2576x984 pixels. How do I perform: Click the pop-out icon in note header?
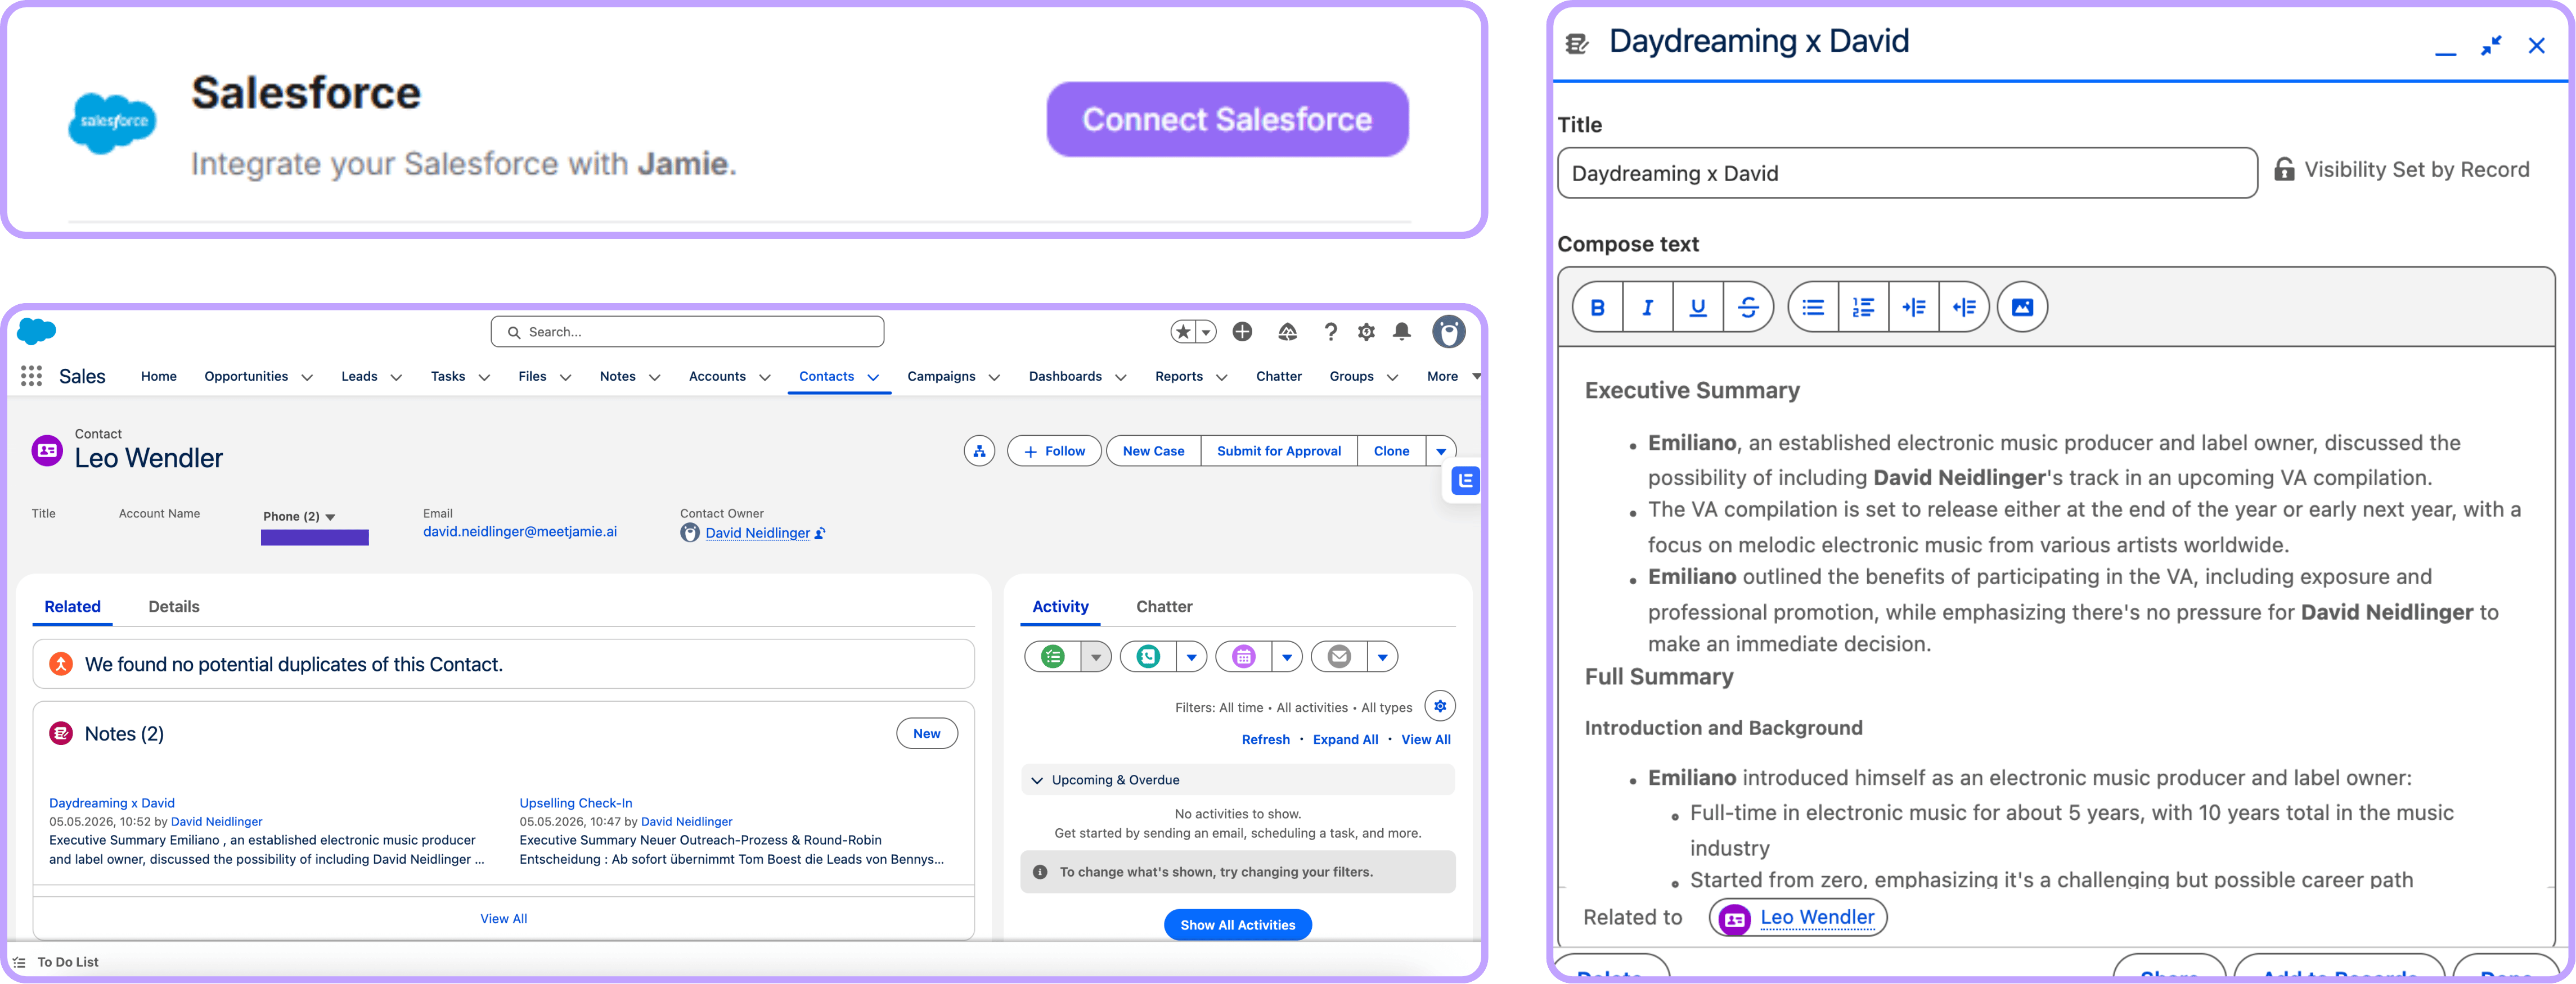click(2491, 45)
